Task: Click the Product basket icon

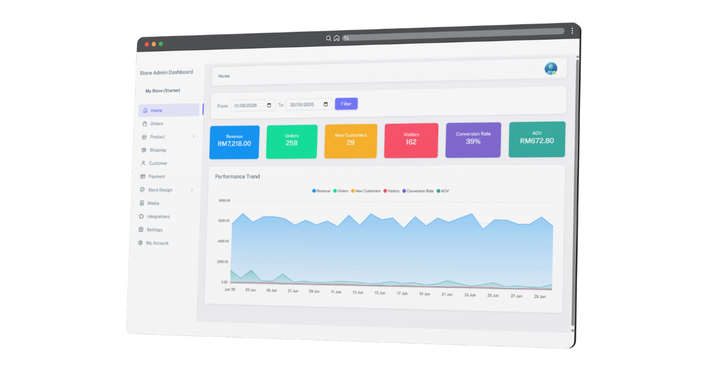Action: pos(144,137)
